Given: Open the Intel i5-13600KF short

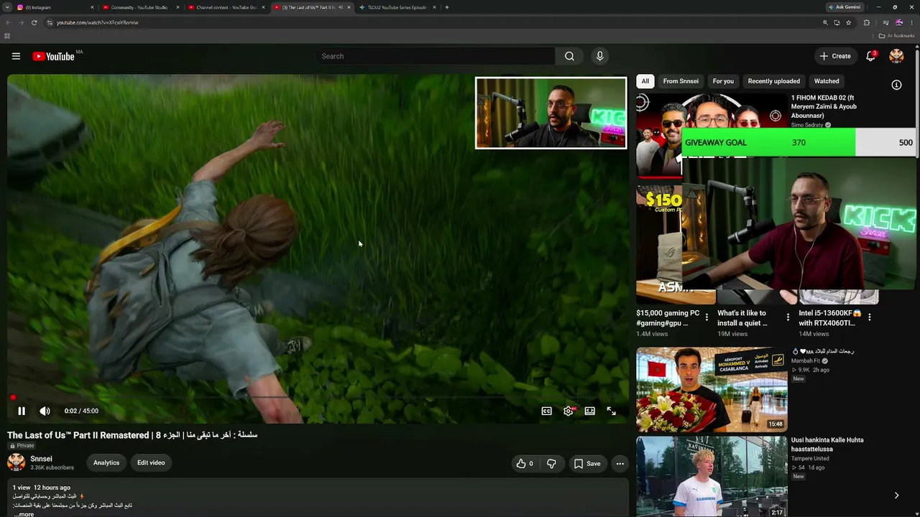Looking at the screenshot, I should coord(830,317).
